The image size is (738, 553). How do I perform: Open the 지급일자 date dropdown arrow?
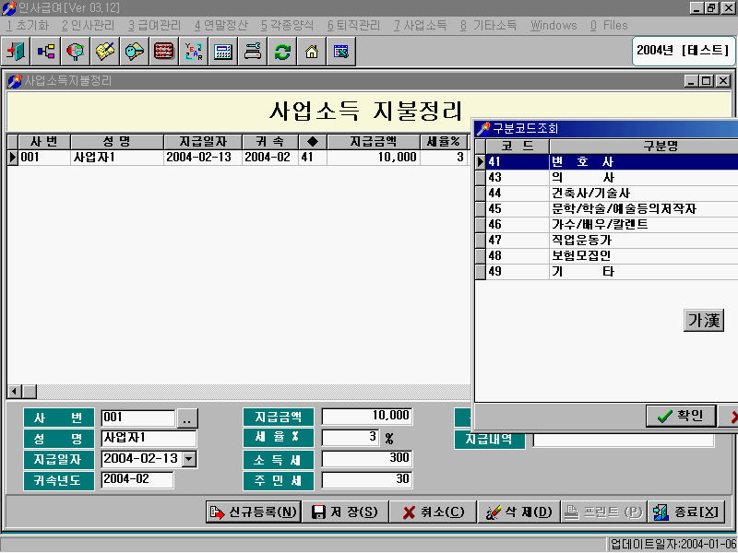point(189,459)
